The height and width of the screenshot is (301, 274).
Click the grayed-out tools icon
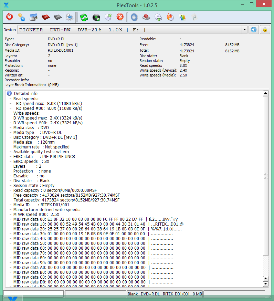pos(194,17)
